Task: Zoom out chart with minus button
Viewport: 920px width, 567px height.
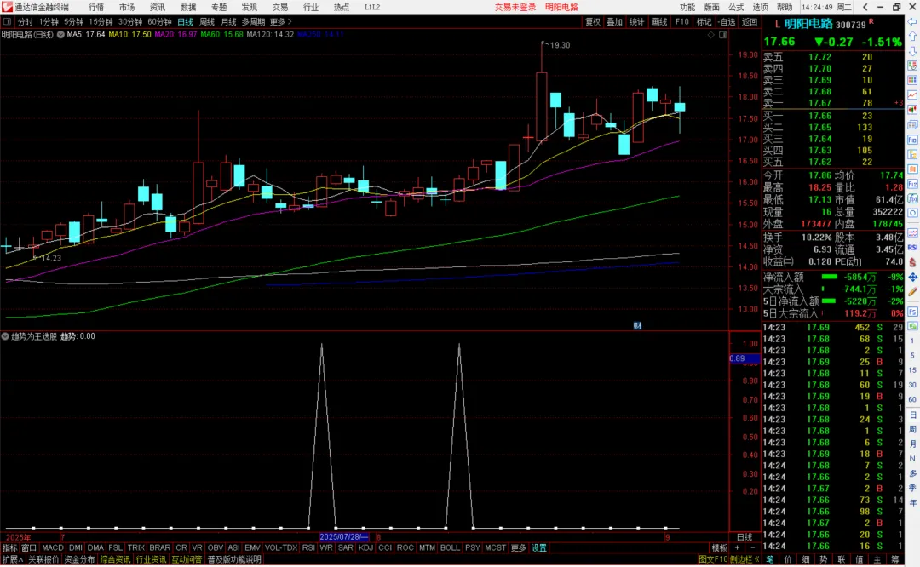Action: point(753,547)
